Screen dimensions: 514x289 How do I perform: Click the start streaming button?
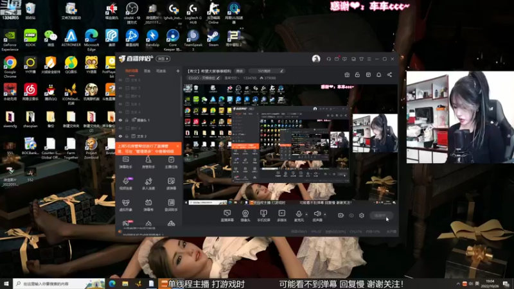tap(380, 215)
